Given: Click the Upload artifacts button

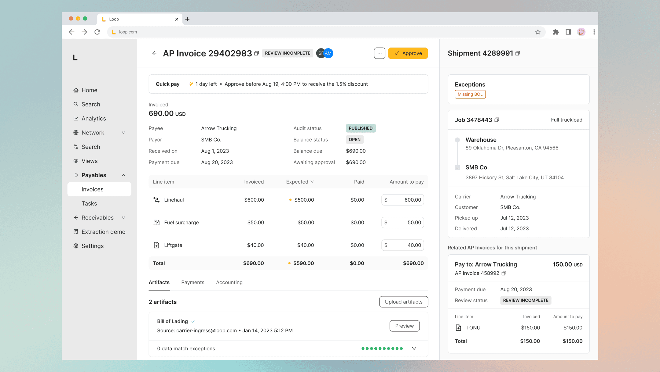Looking at the screenshot, I should pos(404,302).
